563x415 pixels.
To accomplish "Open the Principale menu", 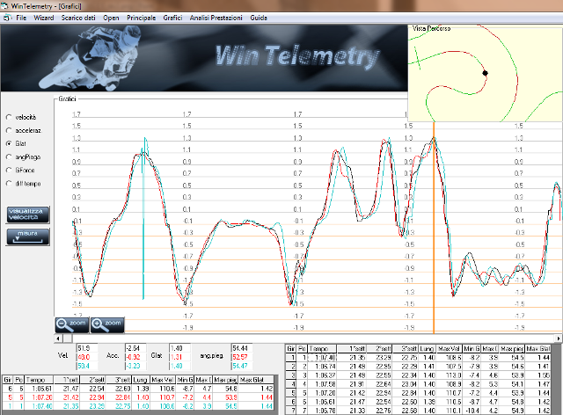I will click(x=141, y=18).
